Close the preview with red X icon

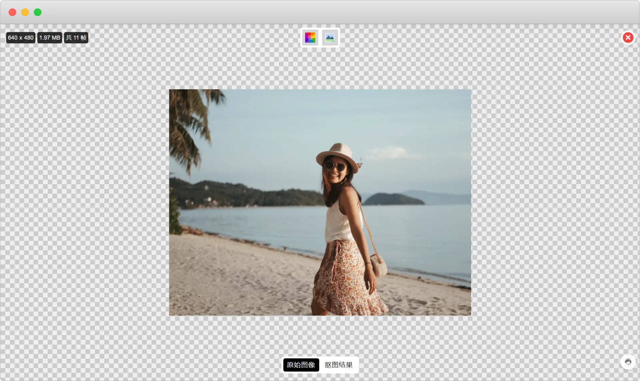coord(628,38)
